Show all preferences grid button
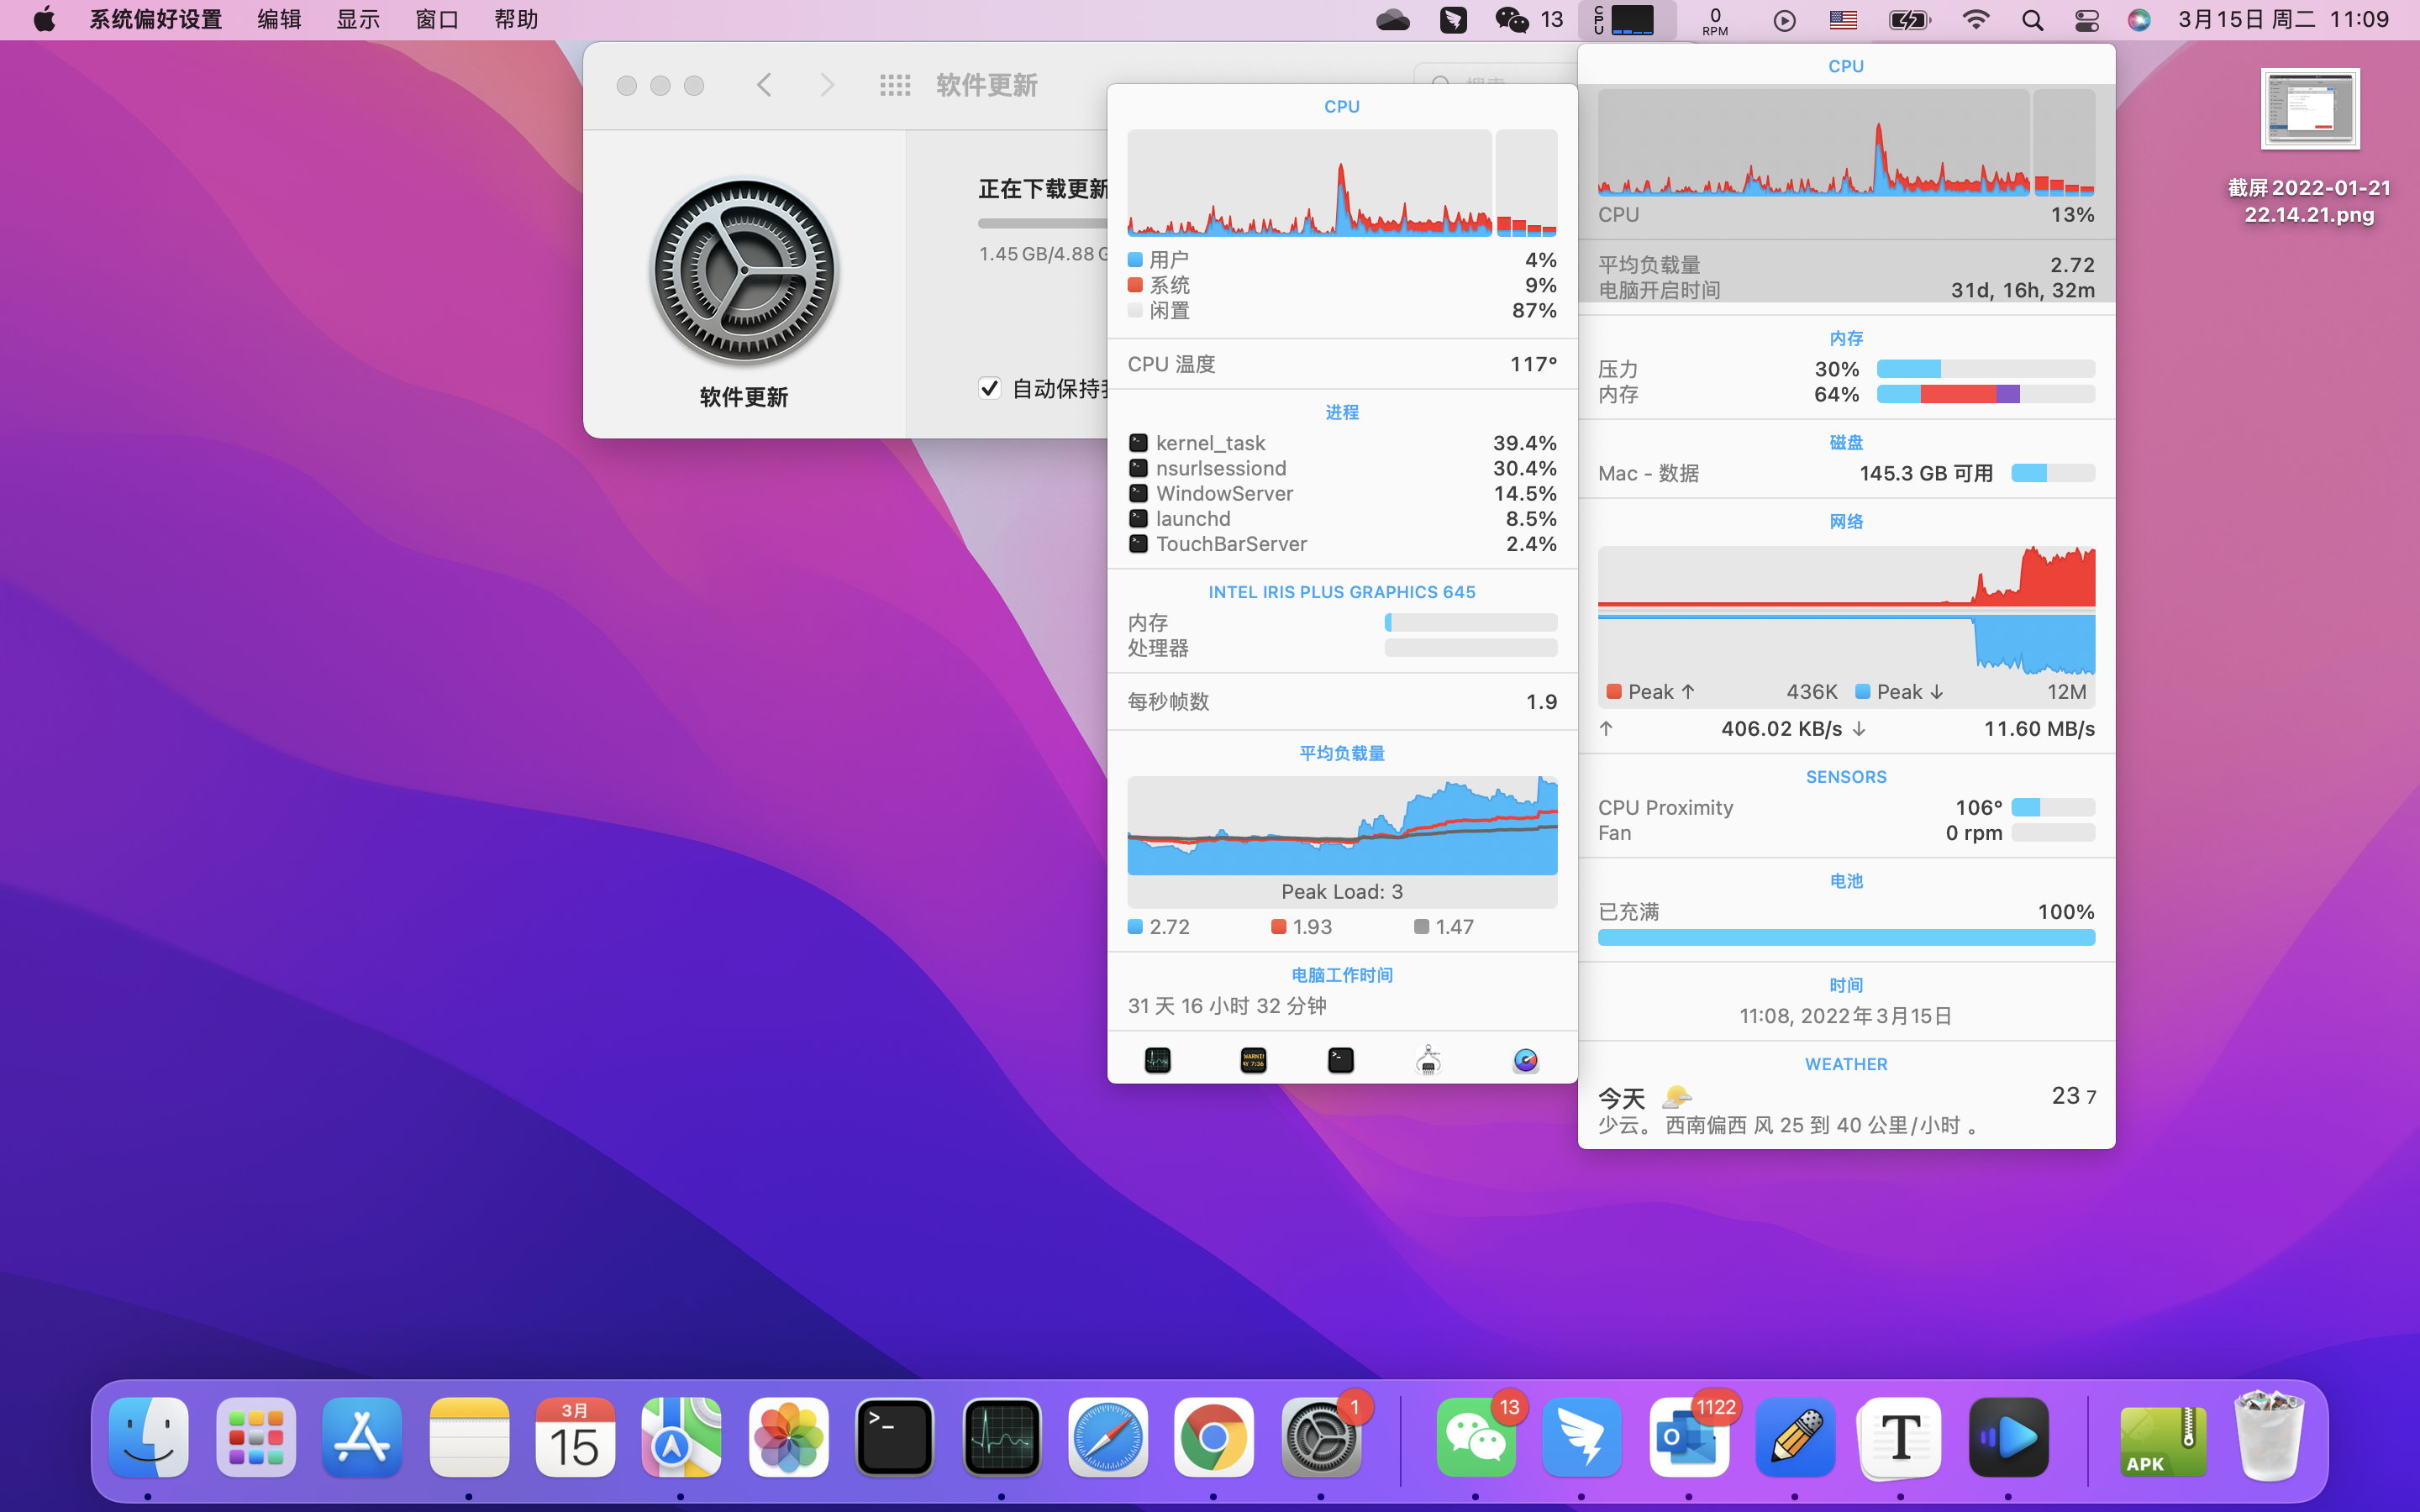The image size is (2420, 1512). point(895,85)
